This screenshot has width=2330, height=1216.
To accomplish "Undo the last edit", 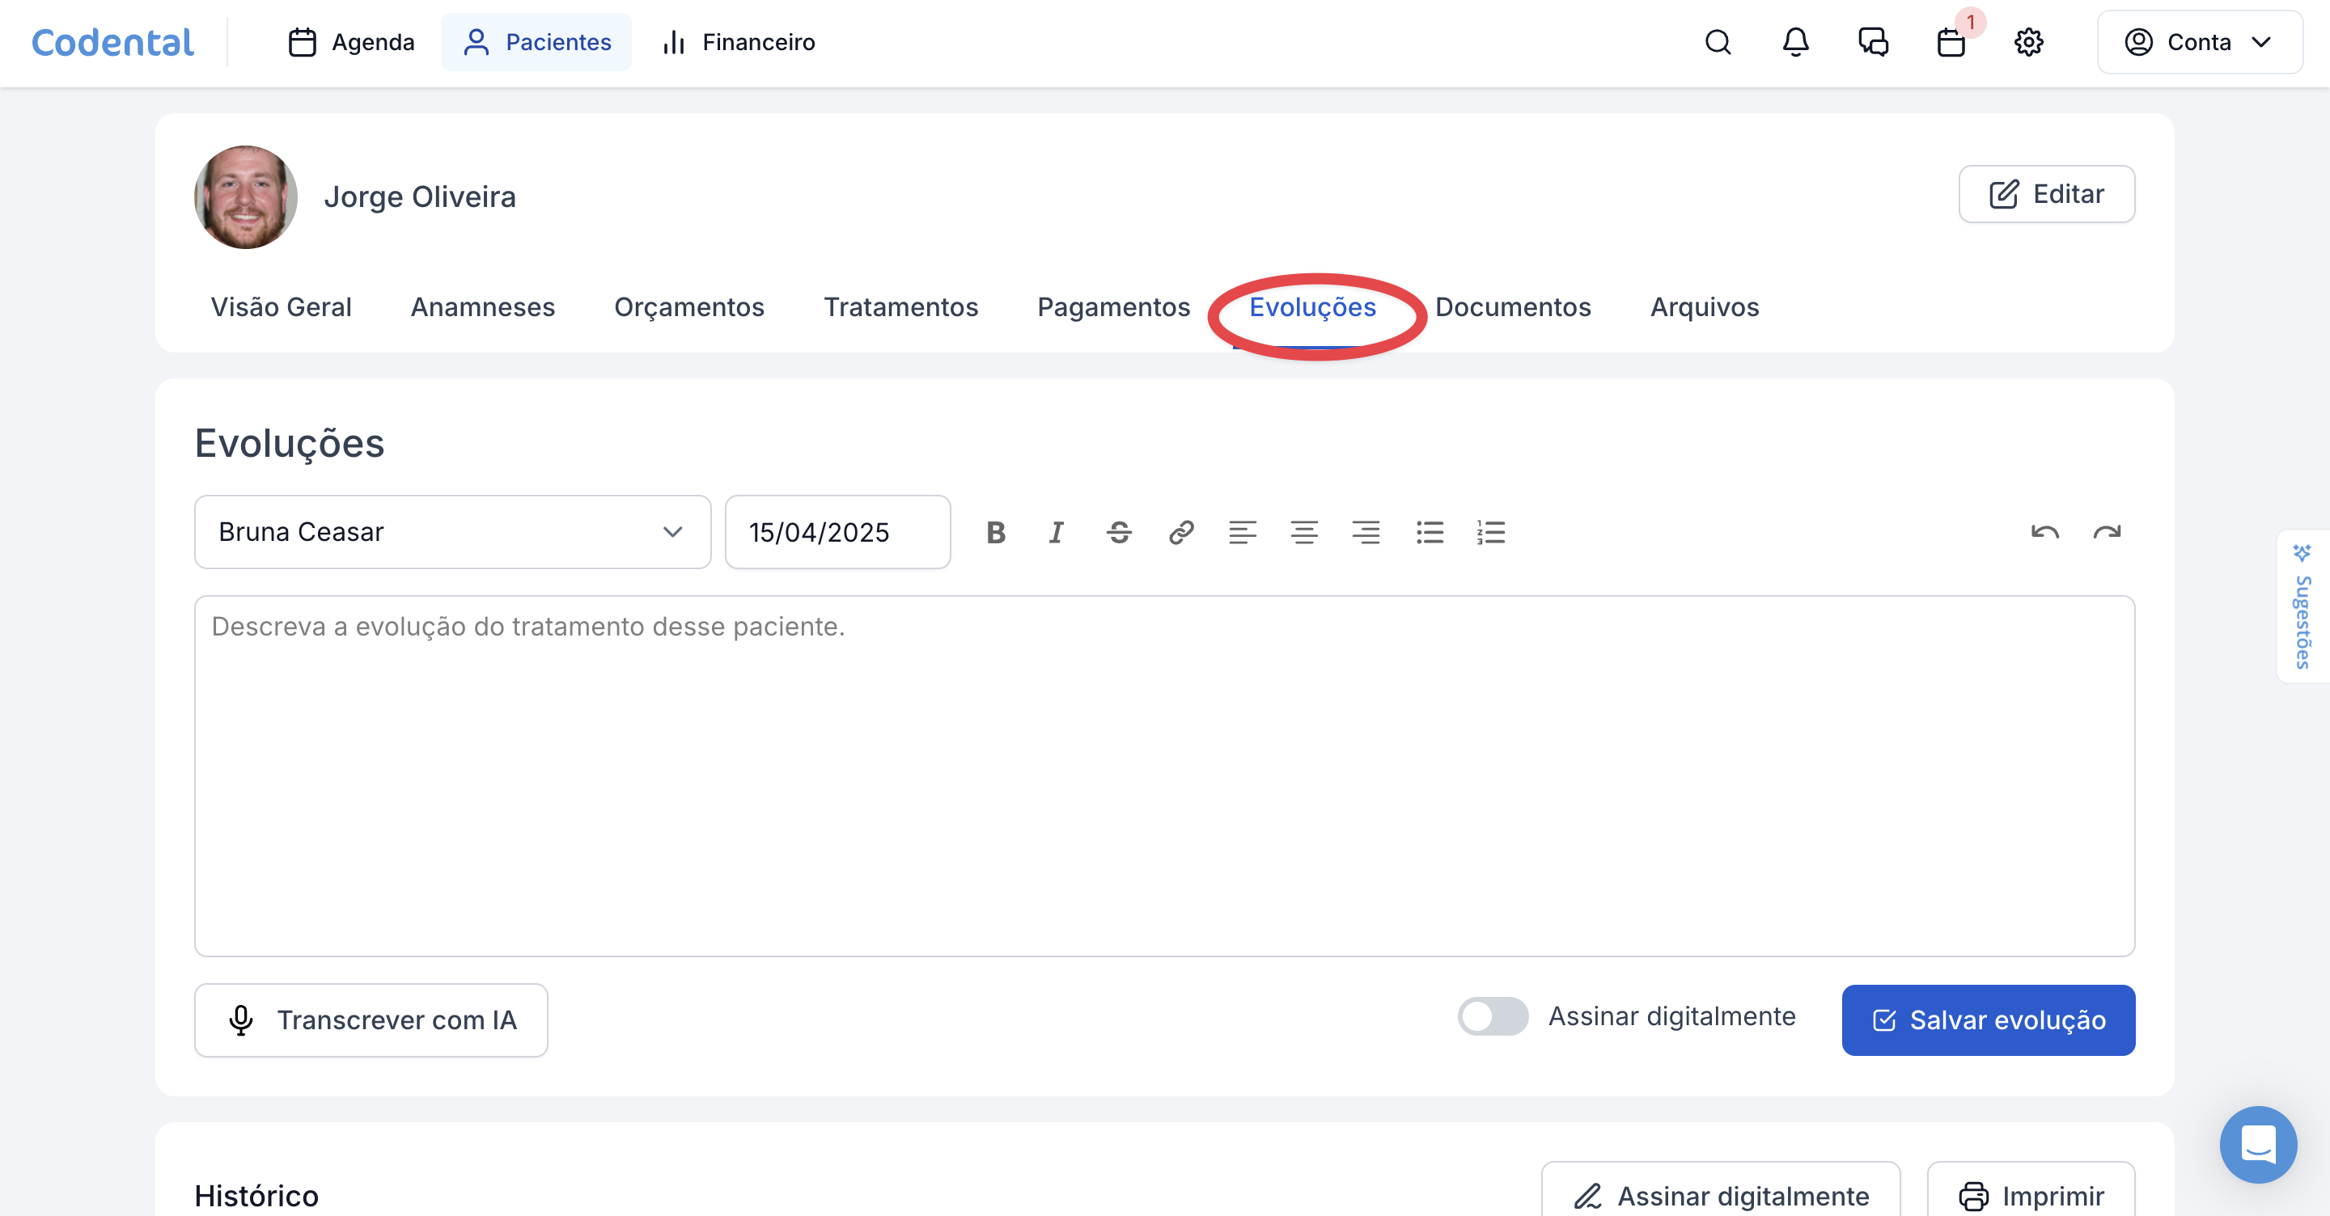I will click(2044, 533).
